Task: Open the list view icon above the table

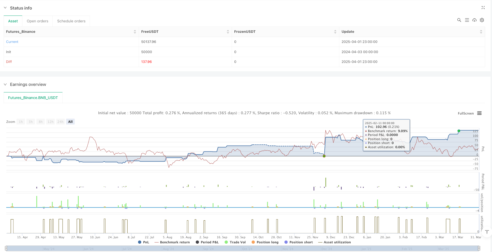Action: point(467,20)
